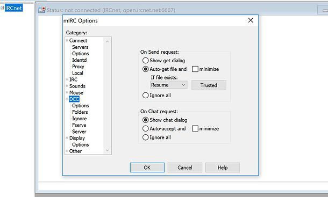Select the Display category label
The height and width of the screenshot is (197, 328).
77,138
